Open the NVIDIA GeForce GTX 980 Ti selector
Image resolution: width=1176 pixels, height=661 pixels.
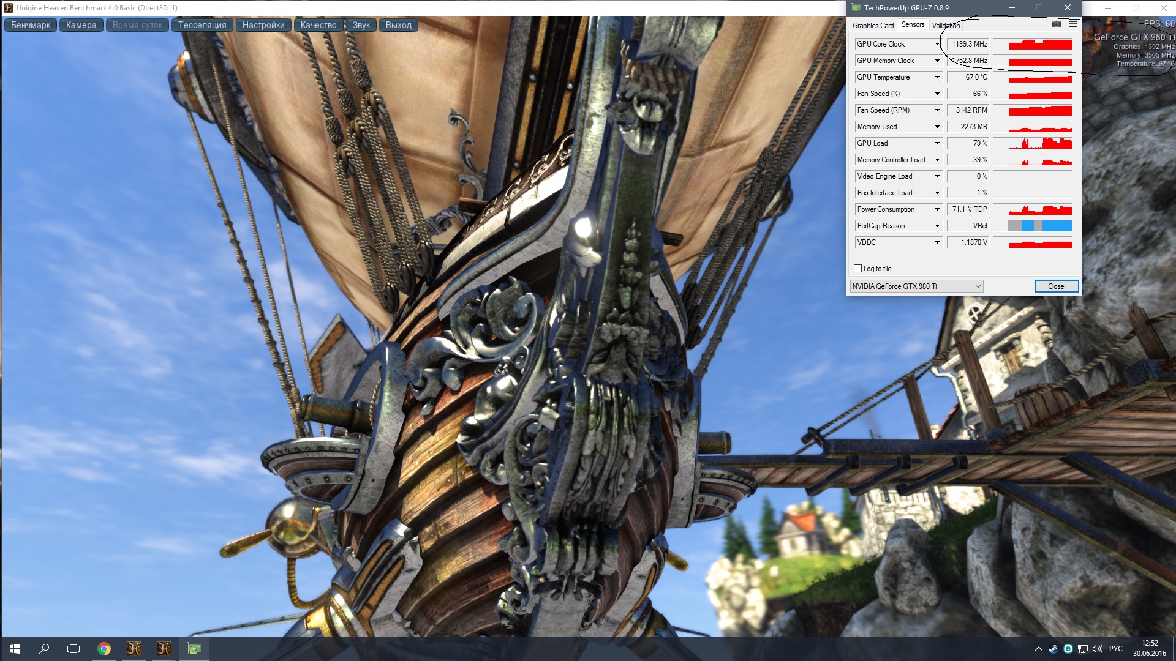tap(916, 286)
